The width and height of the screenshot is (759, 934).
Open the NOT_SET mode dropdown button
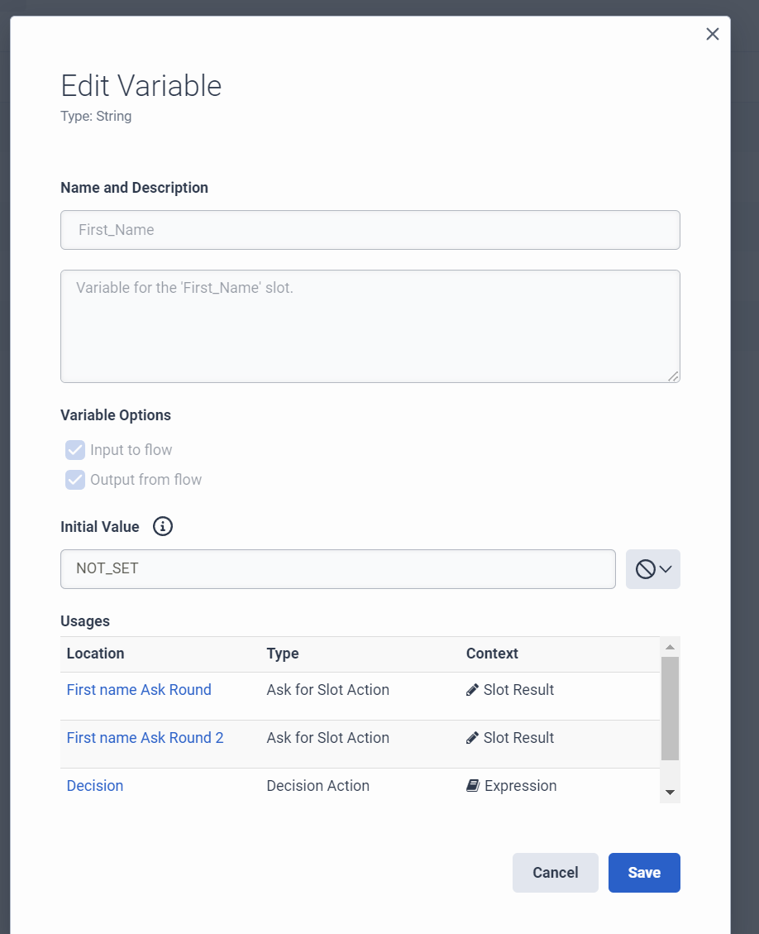[653, 569]
